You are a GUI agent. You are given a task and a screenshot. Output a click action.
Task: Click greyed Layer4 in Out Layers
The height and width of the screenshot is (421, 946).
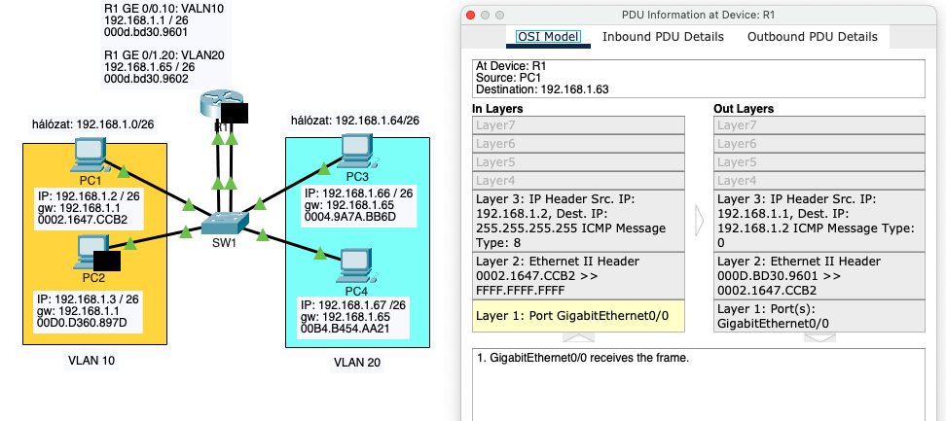click(x=819, y=181)
